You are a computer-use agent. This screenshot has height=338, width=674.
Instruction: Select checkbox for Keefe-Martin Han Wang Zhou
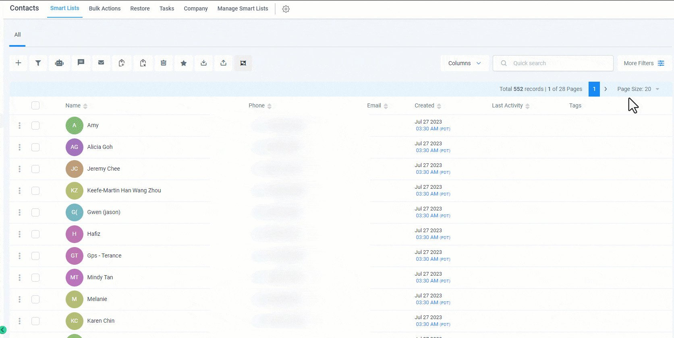pyautogui.click(x=35, y=191)
